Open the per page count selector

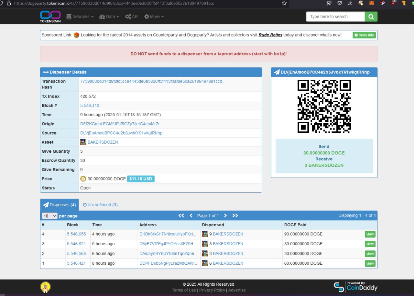coord(49,216)
